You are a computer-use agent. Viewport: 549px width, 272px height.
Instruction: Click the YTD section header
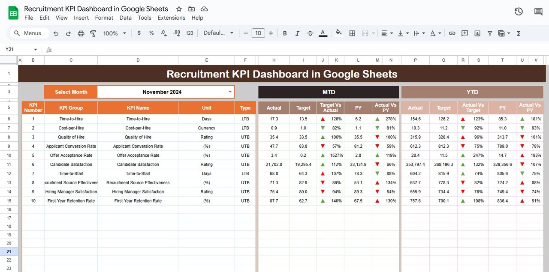tap(472, 92)
